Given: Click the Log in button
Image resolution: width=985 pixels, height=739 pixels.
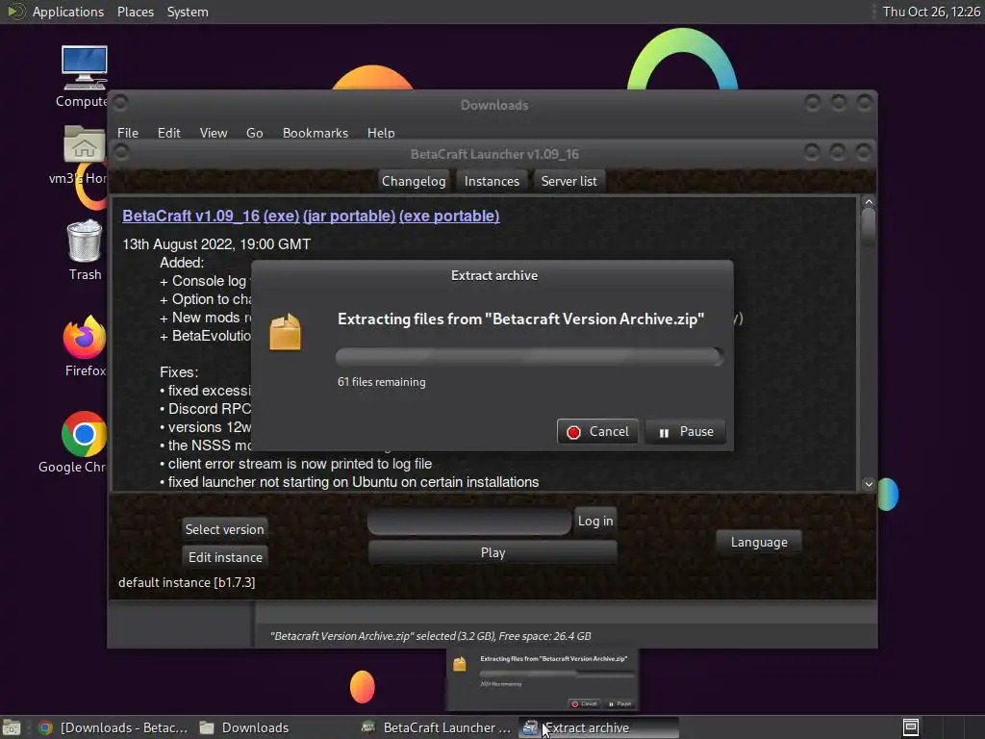Looking at the screenshot, I should coord(594,521).
